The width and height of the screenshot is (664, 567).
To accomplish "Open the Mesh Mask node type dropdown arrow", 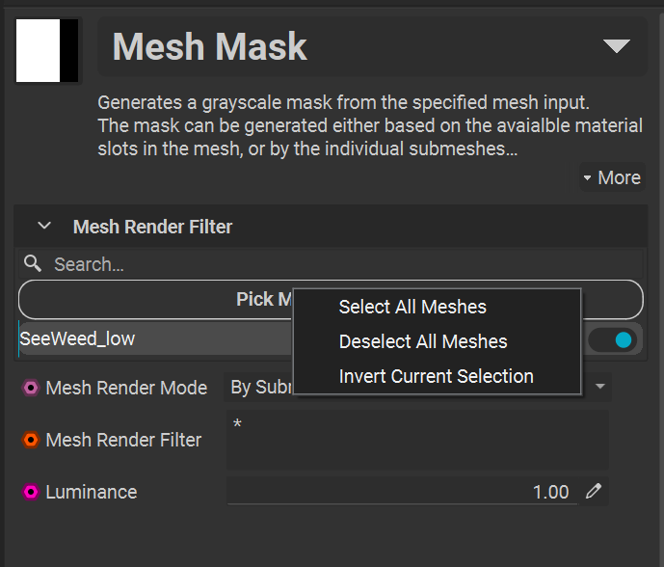I will (x=616, y=46).
